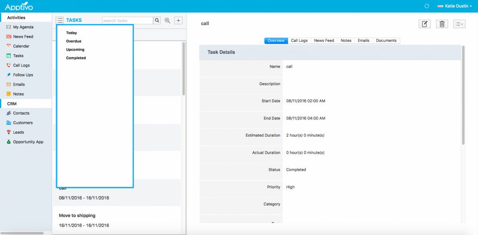Screen dimensions: 478x235
Task: Select the Move to shipping task
Action: tap(77, 215)
